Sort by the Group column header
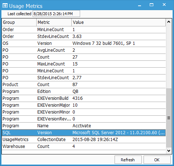Viewport: 174px width, 166px height. pyautogui.click(x=19, y=22)
